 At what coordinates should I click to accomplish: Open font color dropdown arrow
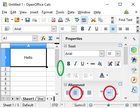pyautogui.click(x=107, y=75)
